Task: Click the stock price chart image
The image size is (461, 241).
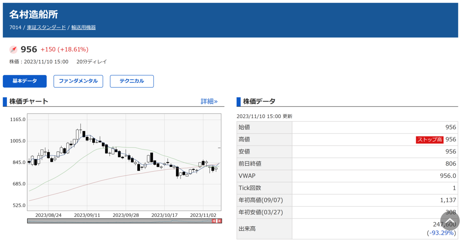Action: [124, 162]
